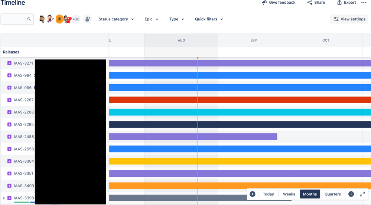
Task: Click the Share button label
Action: pos(319,2)
